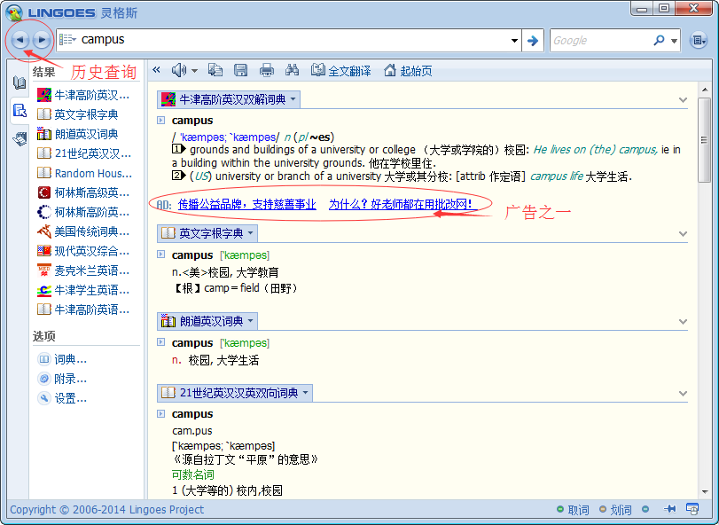Open the 牛津高阶英汉双解词典 header dropdown
The image size is (719, 525).
coord(293,99)
